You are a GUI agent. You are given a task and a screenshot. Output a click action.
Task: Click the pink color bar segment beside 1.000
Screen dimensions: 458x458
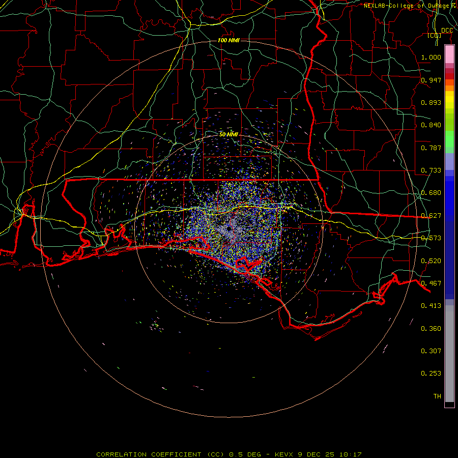[449, 54]
